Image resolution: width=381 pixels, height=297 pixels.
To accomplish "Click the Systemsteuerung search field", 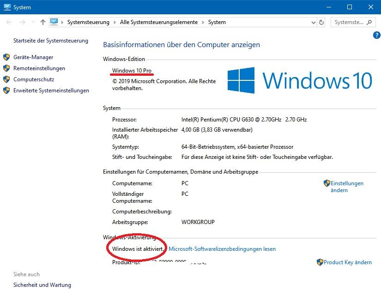I will (350, 22).
